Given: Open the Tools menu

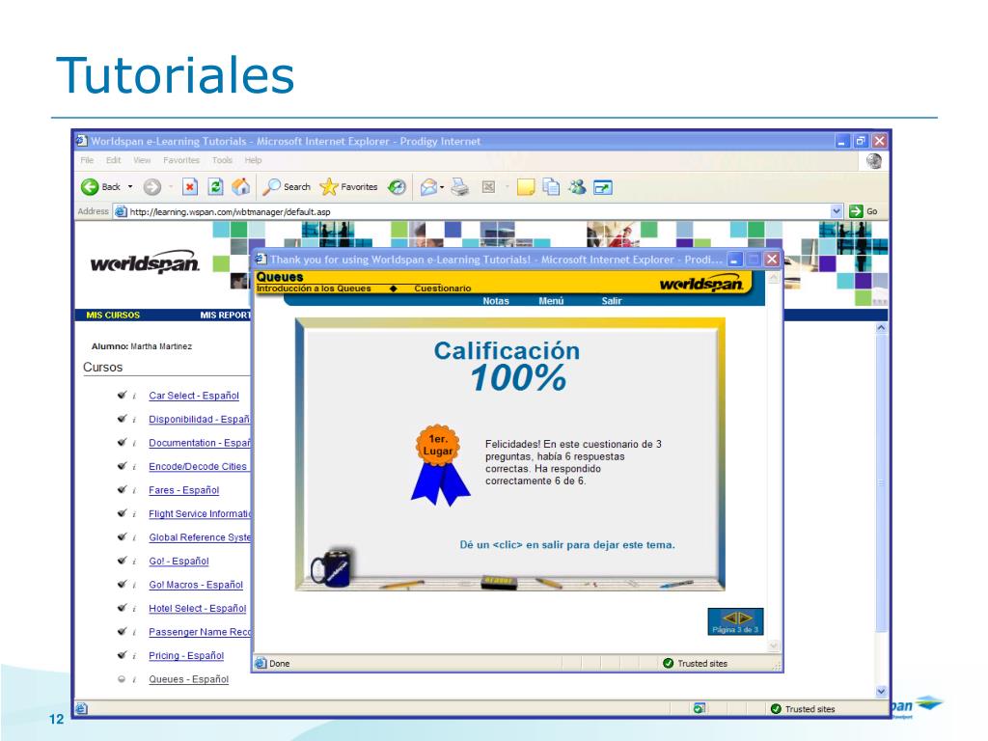Looking at the screenshot, I should (222, 160).
